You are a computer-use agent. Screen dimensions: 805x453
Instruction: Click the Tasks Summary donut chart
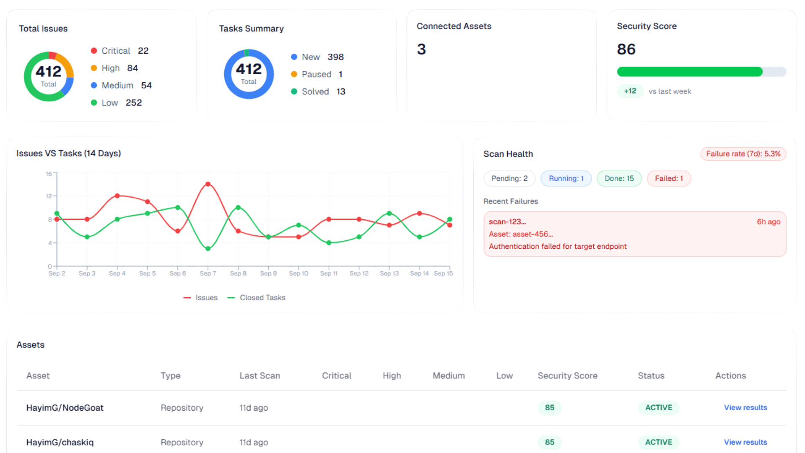pyautogui.click(x=249, y=74)
